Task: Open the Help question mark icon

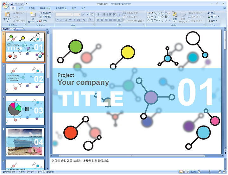Action: 225,8
